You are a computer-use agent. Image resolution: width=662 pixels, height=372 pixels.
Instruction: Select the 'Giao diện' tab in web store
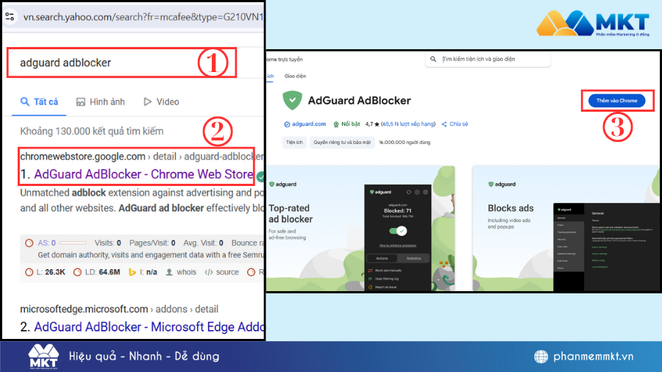click(295, 76)
